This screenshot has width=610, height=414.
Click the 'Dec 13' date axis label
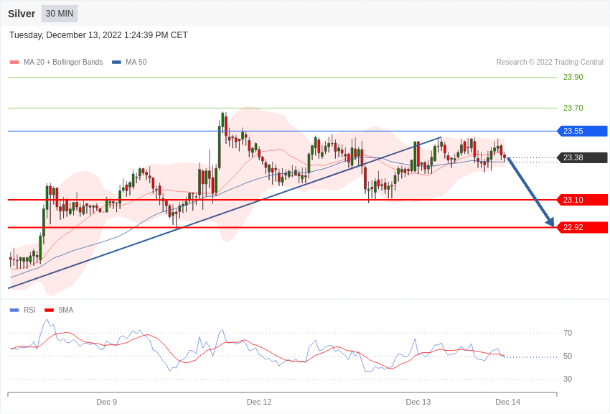pos(418,402)
